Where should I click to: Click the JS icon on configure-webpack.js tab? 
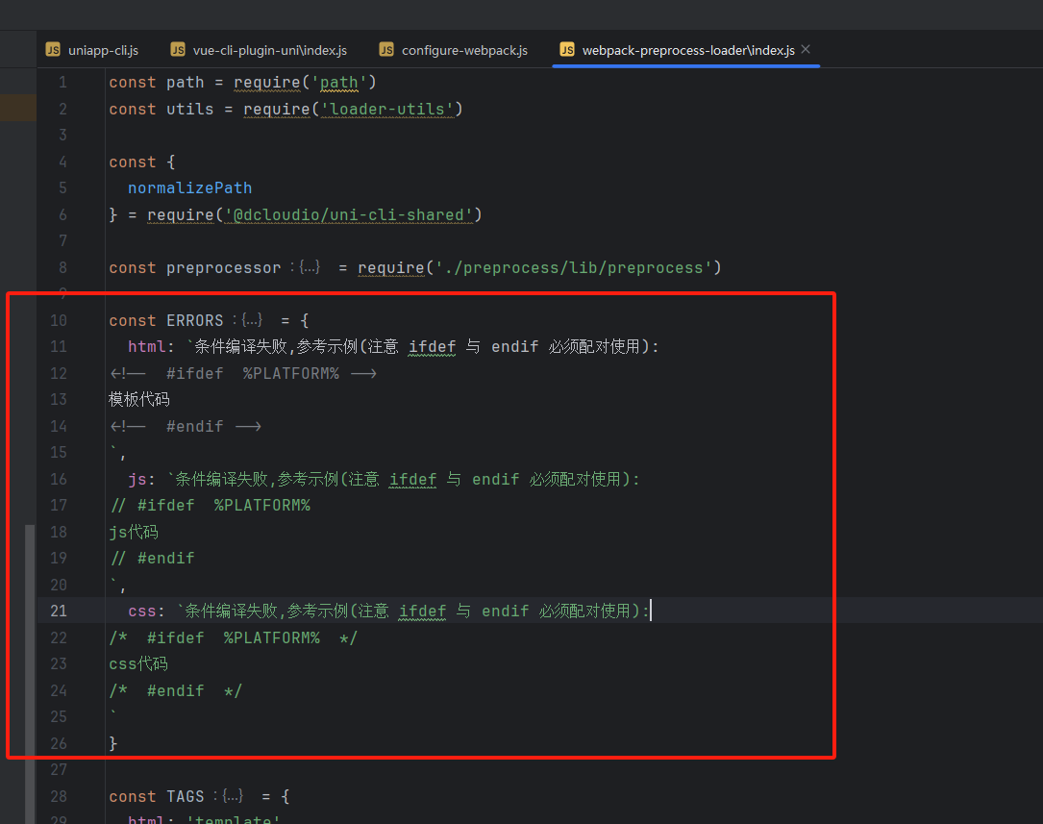tap(386, 50)
